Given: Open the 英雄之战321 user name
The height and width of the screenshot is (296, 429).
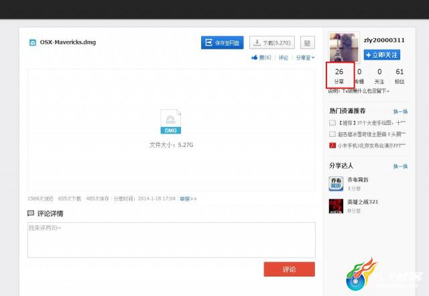Looking at the screenshot, I should tap(363, 202).
